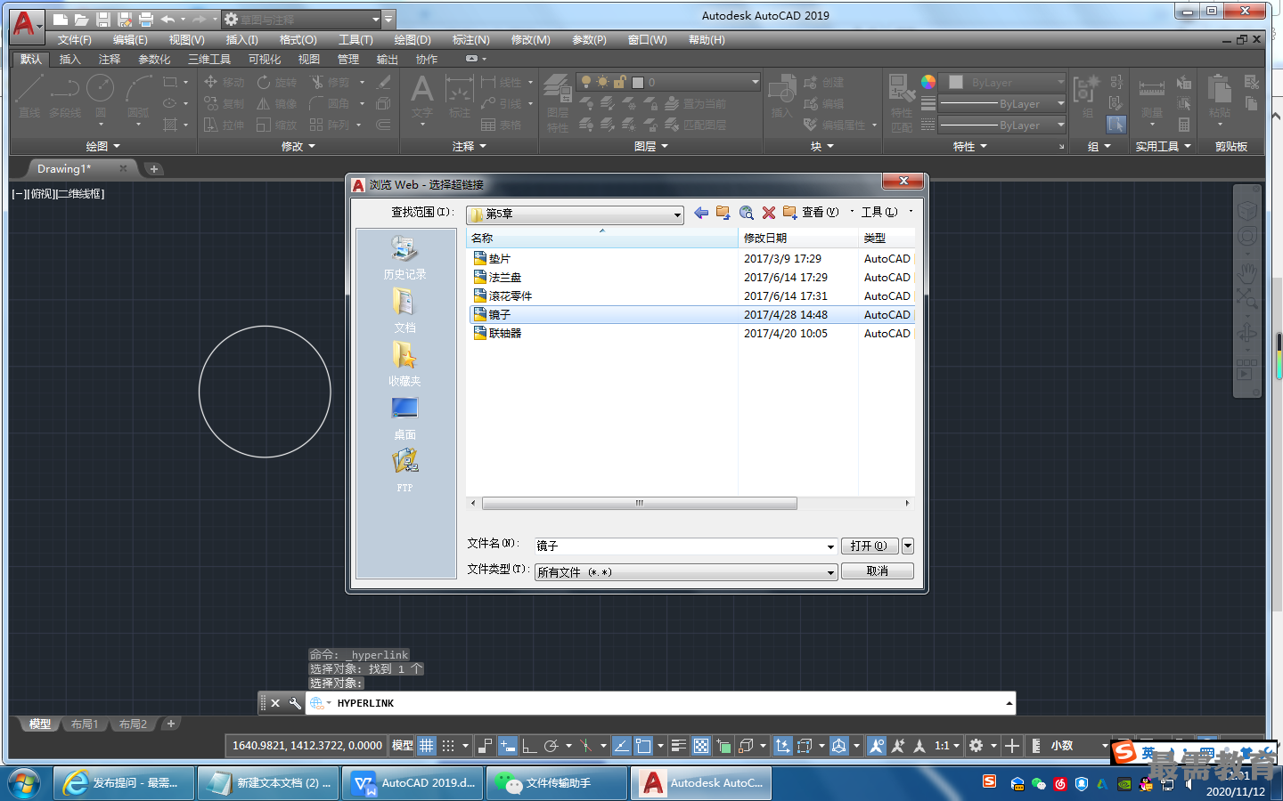This screenshot has width=1283, height=801.
Task: Toggle object snap tracking in status bar
Action: click(622, 746)
